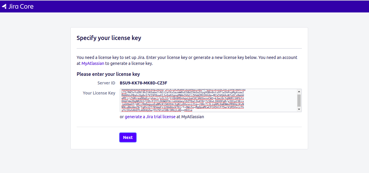Image resolution: width=369 pixels, height=173 pixels.
Task: Click the Jira Core logo
Action: (x=18, y=6)
